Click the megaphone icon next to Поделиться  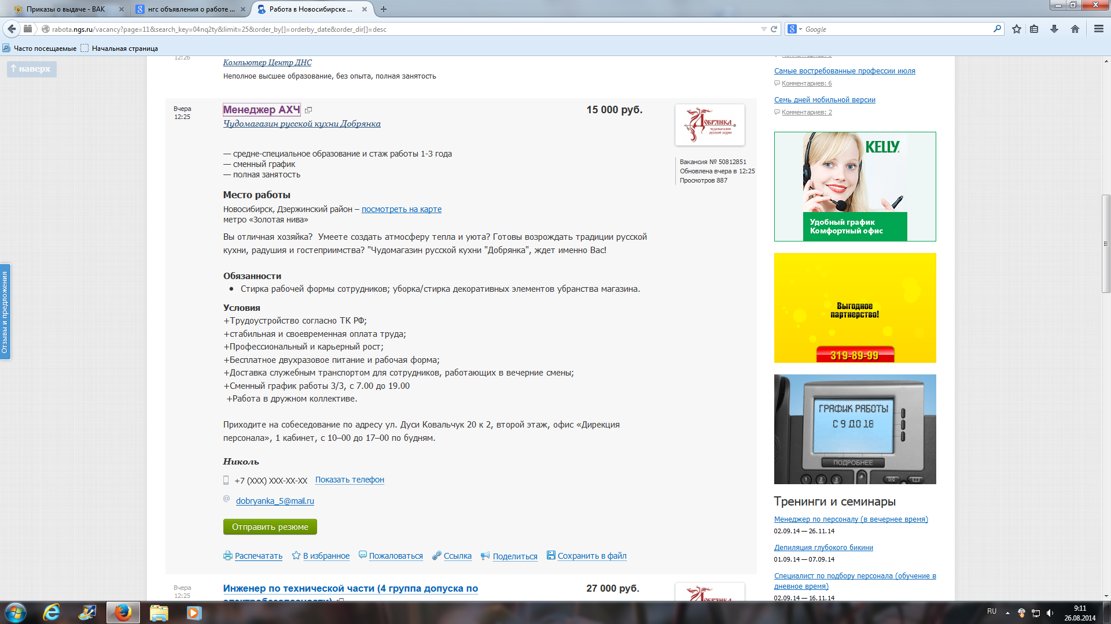(x=485, y=556)
